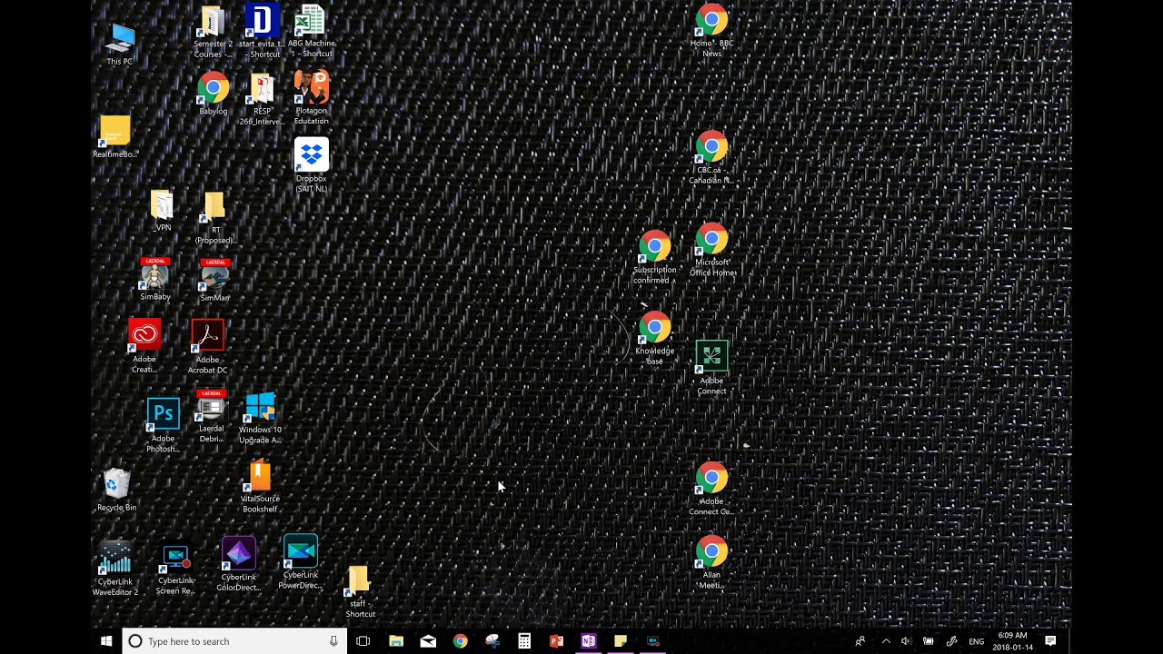Open CBC.ca Canadian News shortcut
1163x654 pixels.
point(711,158)
